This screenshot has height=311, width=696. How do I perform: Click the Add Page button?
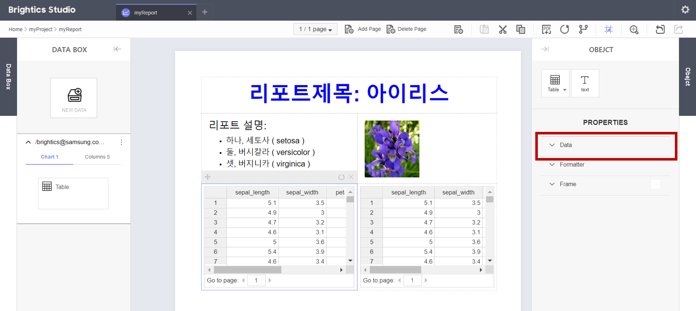363,29
